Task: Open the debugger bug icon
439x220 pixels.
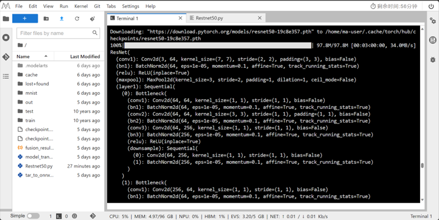Action: click(433, 59)
